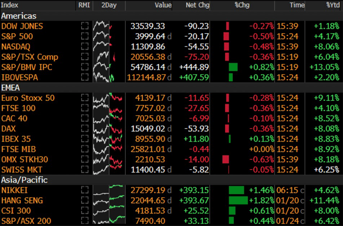This screenshot has width=343, height=226.
Task: Toggle RMI checkbox for IBOVESPA
Action: tap(85, 77)
